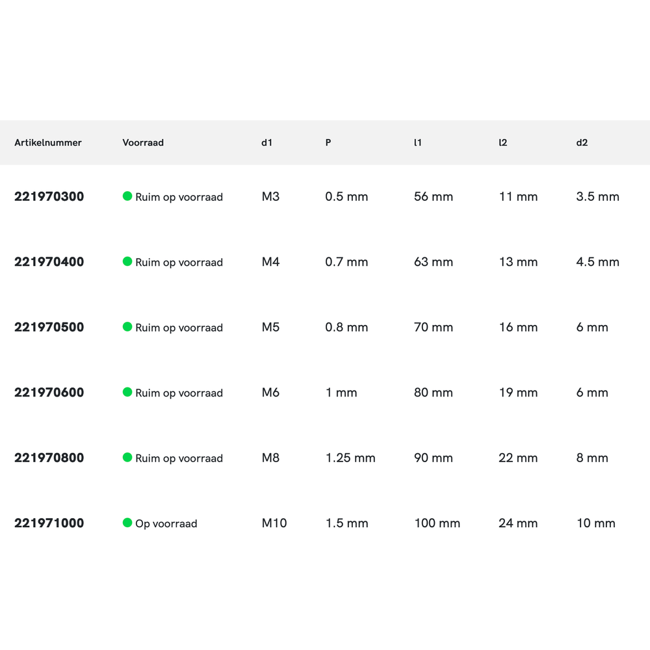Click the d1 column header
This screenshot has height=650, width=650.
pyautogui.click(x=266, y=142)
